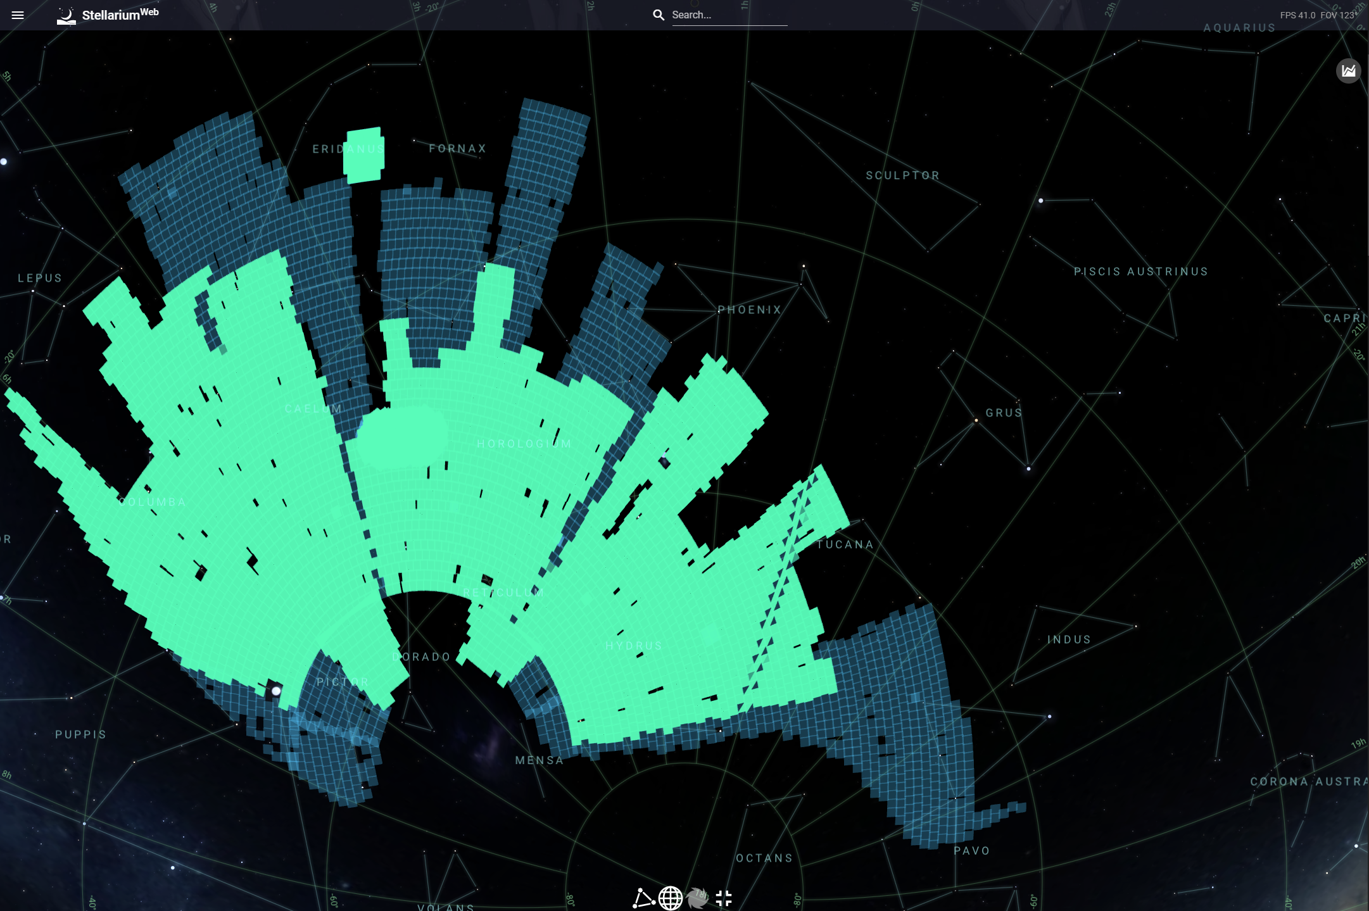Viewport: 1369px width, 911px height.
Task: Select the Corona Australis label
Action: 1309,782
